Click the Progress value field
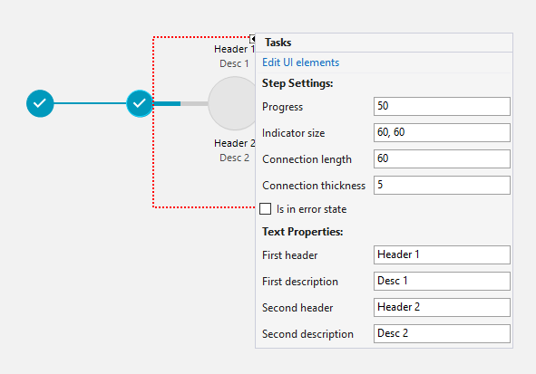 pyautogui.click(x=442, y=107)
